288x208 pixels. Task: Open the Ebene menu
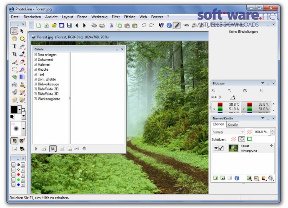click(82, 17)
